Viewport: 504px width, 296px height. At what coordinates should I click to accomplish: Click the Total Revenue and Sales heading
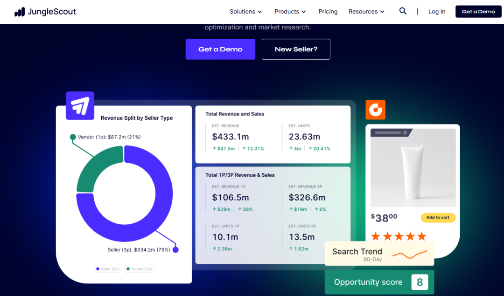click(x=235, y=114)
